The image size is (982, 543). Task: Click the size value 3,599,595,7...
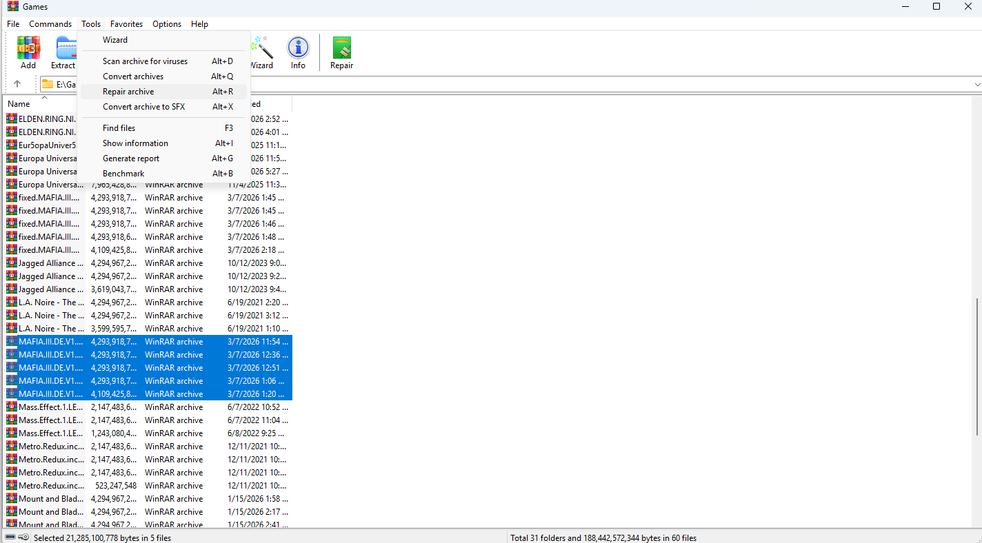click(114, 328)
